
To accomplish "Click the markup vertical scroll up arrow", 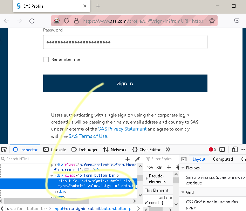I will click(x=140, y=166).
